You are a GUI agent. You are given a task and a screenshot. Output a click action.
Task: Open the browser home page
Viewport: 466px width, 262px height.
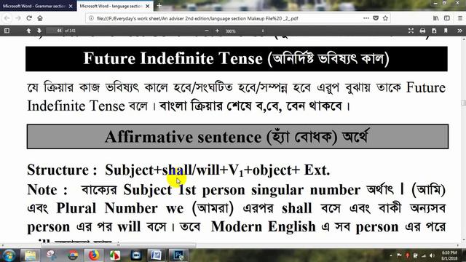tap(40, 18)
